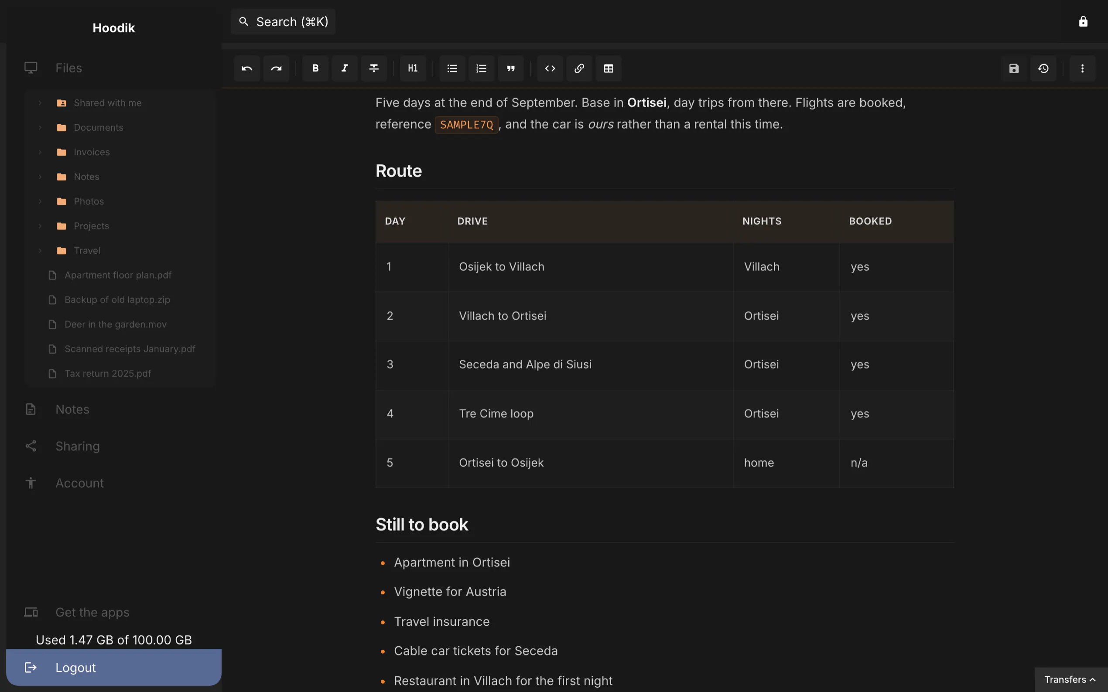Expand the Projects folder chevron
This screenshot has height=692, width=1108.
[x=40, y=226]
